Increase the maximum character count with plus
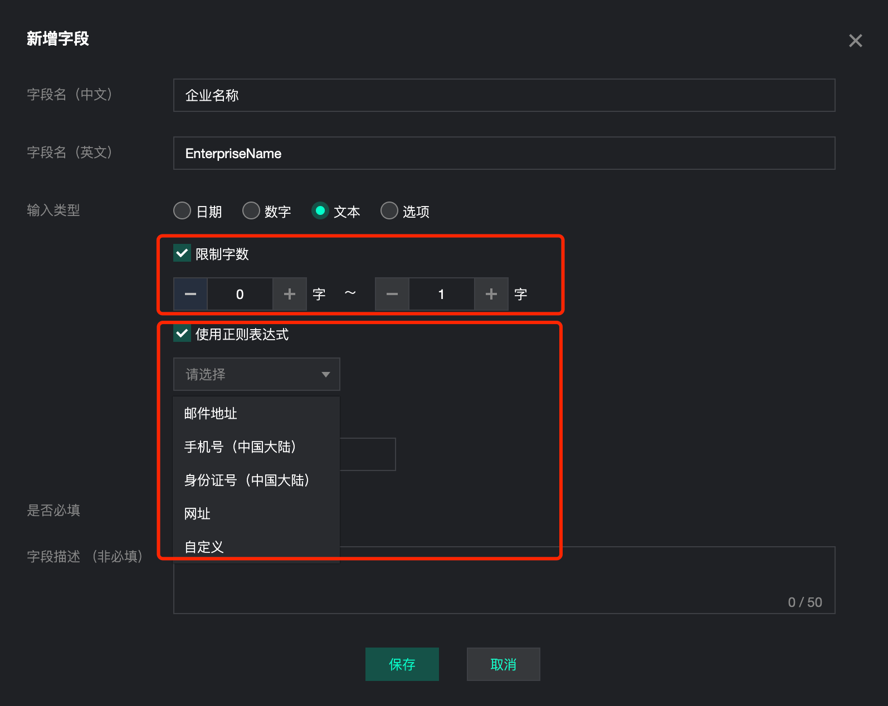The width and height of the screenshot is (888, 706). tap(491, 294)
